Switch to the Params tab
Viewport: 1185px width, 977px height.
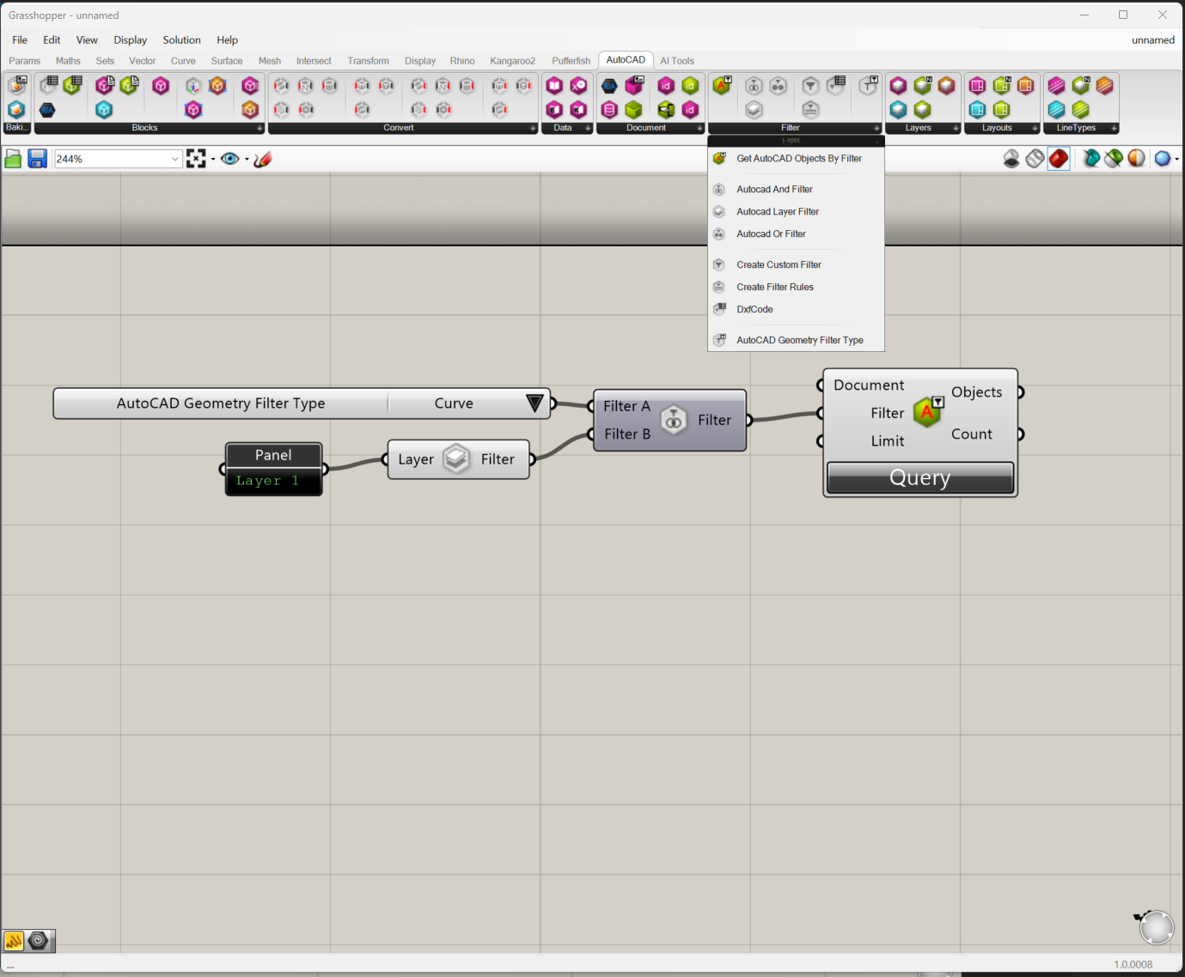(x=25, y=61)
